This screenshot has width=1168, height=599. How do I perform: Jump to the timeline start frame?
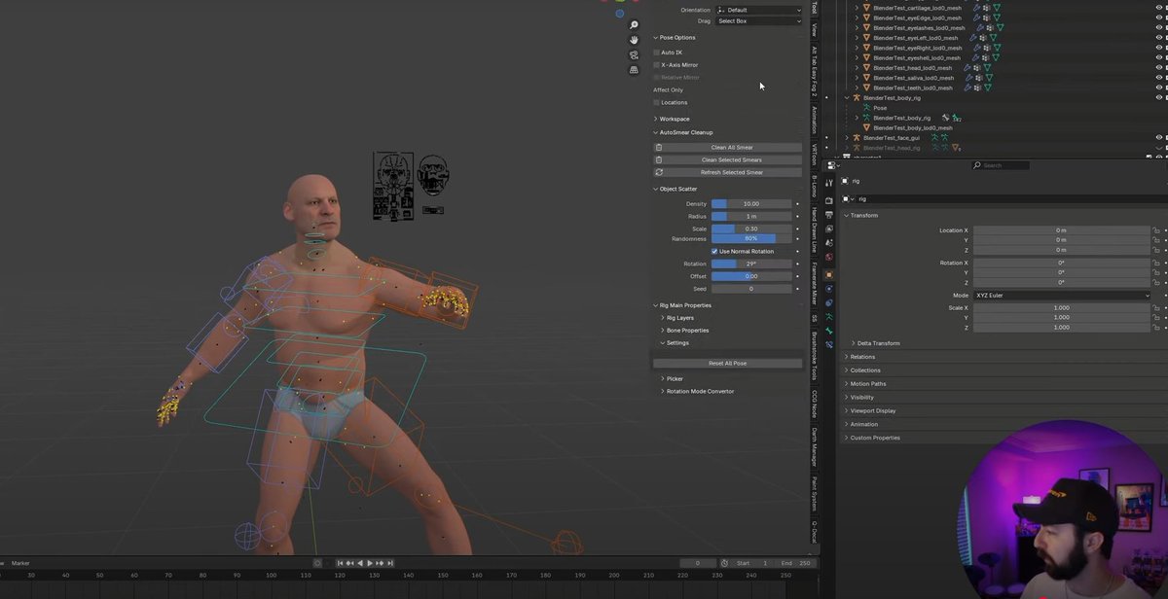tap(342, 563)
